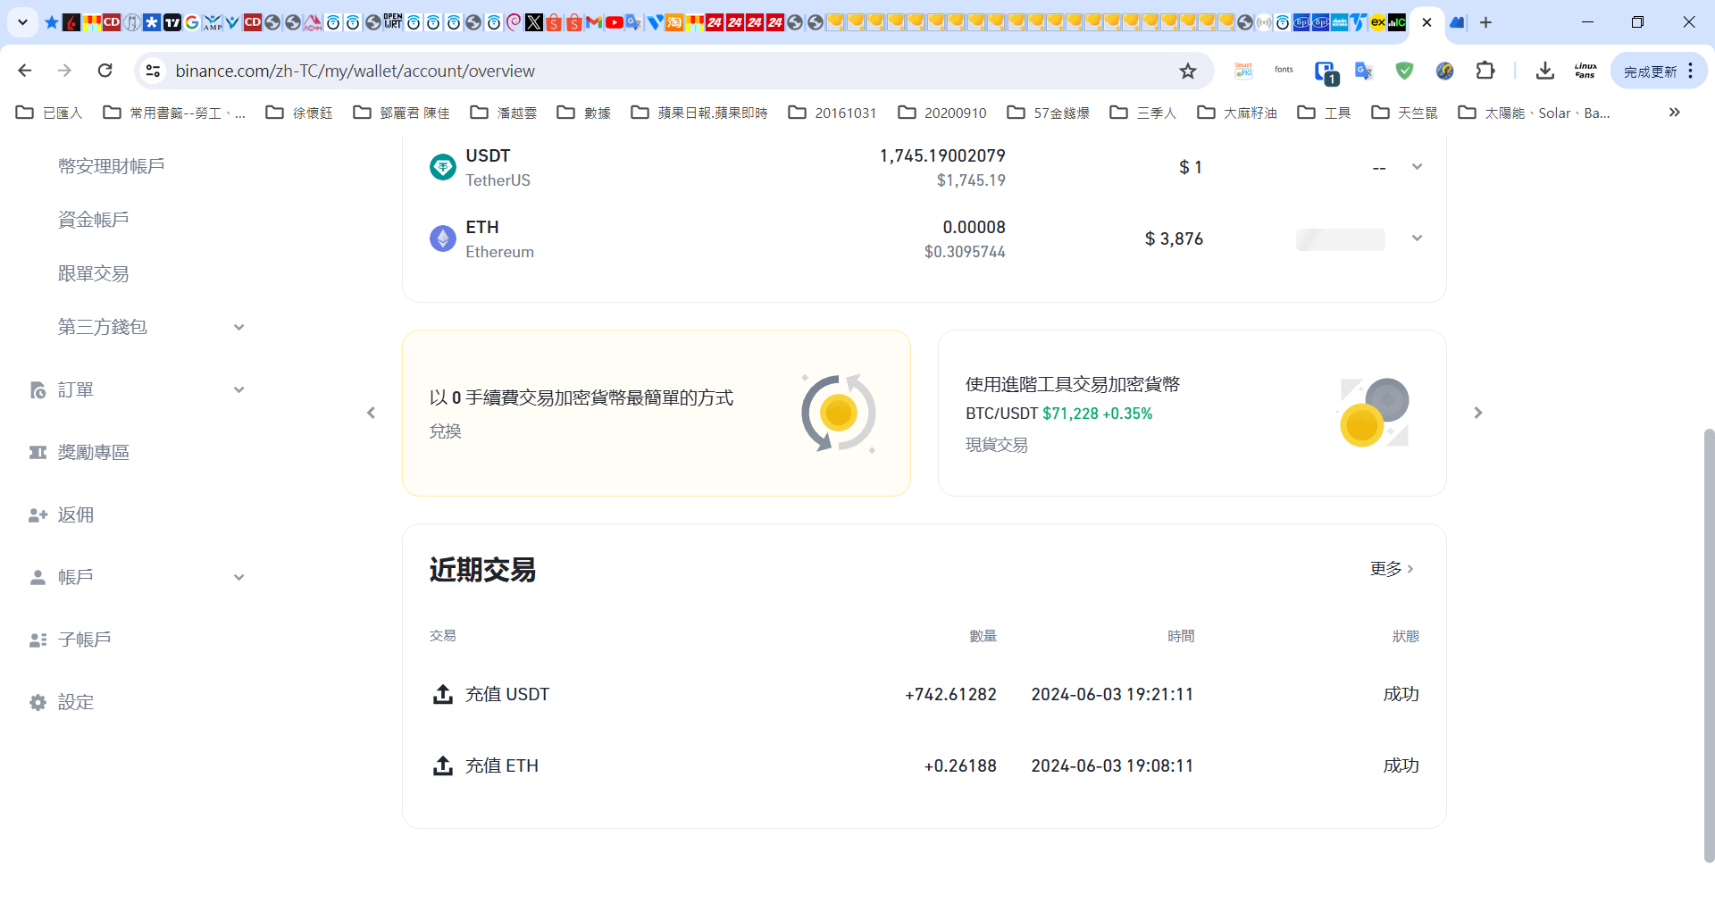Open 獎勵專區 in sidebar
The image size is (1715, 920).
[x=94, y=452]
